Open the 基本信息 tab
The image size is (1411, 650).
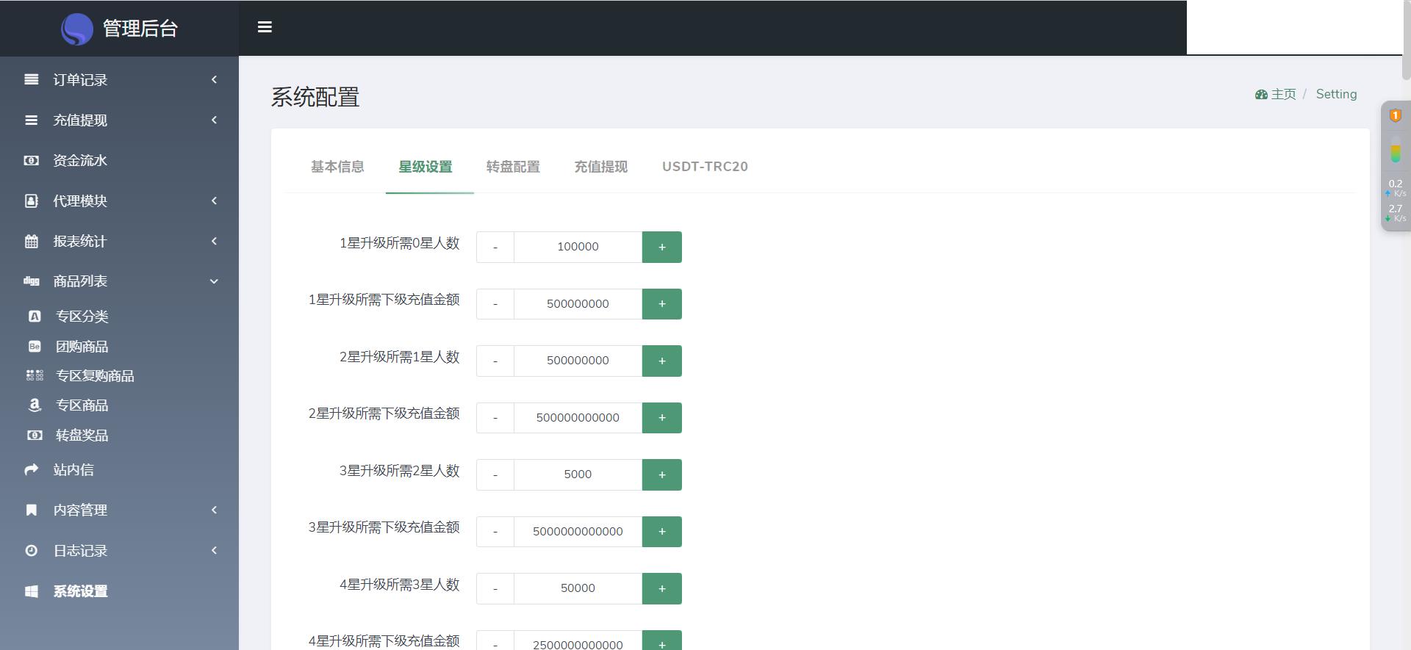tap(337, 167)
